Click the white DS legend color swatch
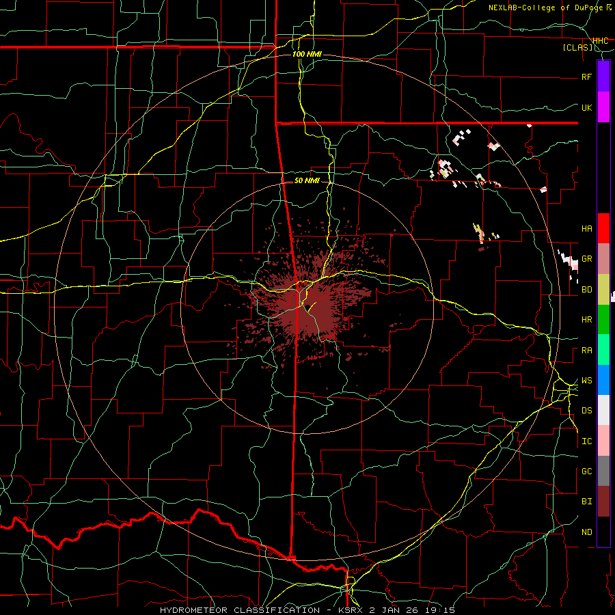 point(603,410)
